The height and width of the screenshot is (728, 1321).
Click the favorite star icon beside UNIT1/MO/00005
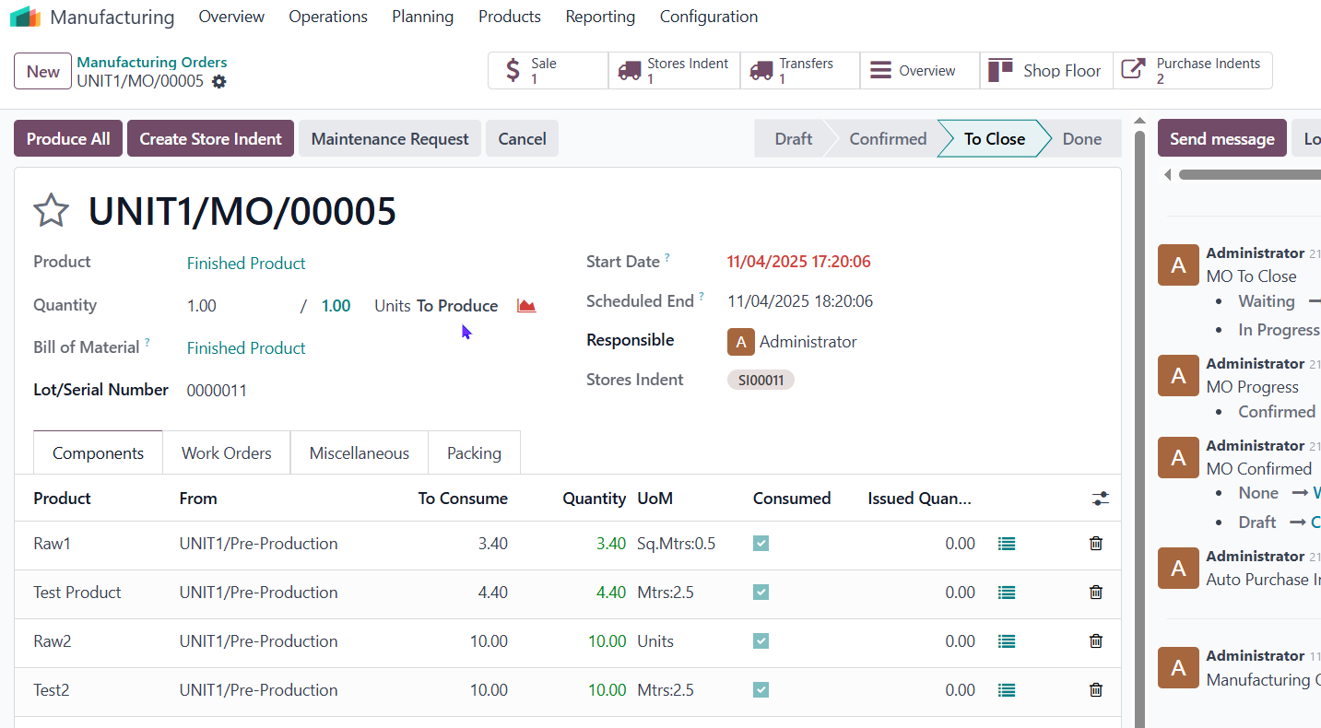point(51,211)
